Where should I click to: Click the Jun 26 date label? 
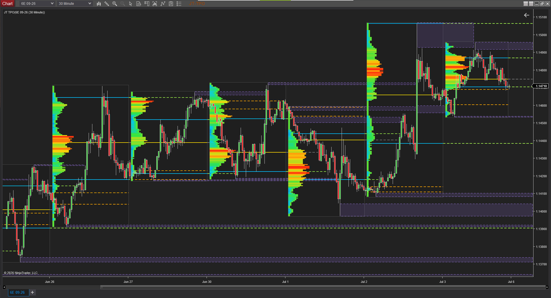click(x=50, y=281)
